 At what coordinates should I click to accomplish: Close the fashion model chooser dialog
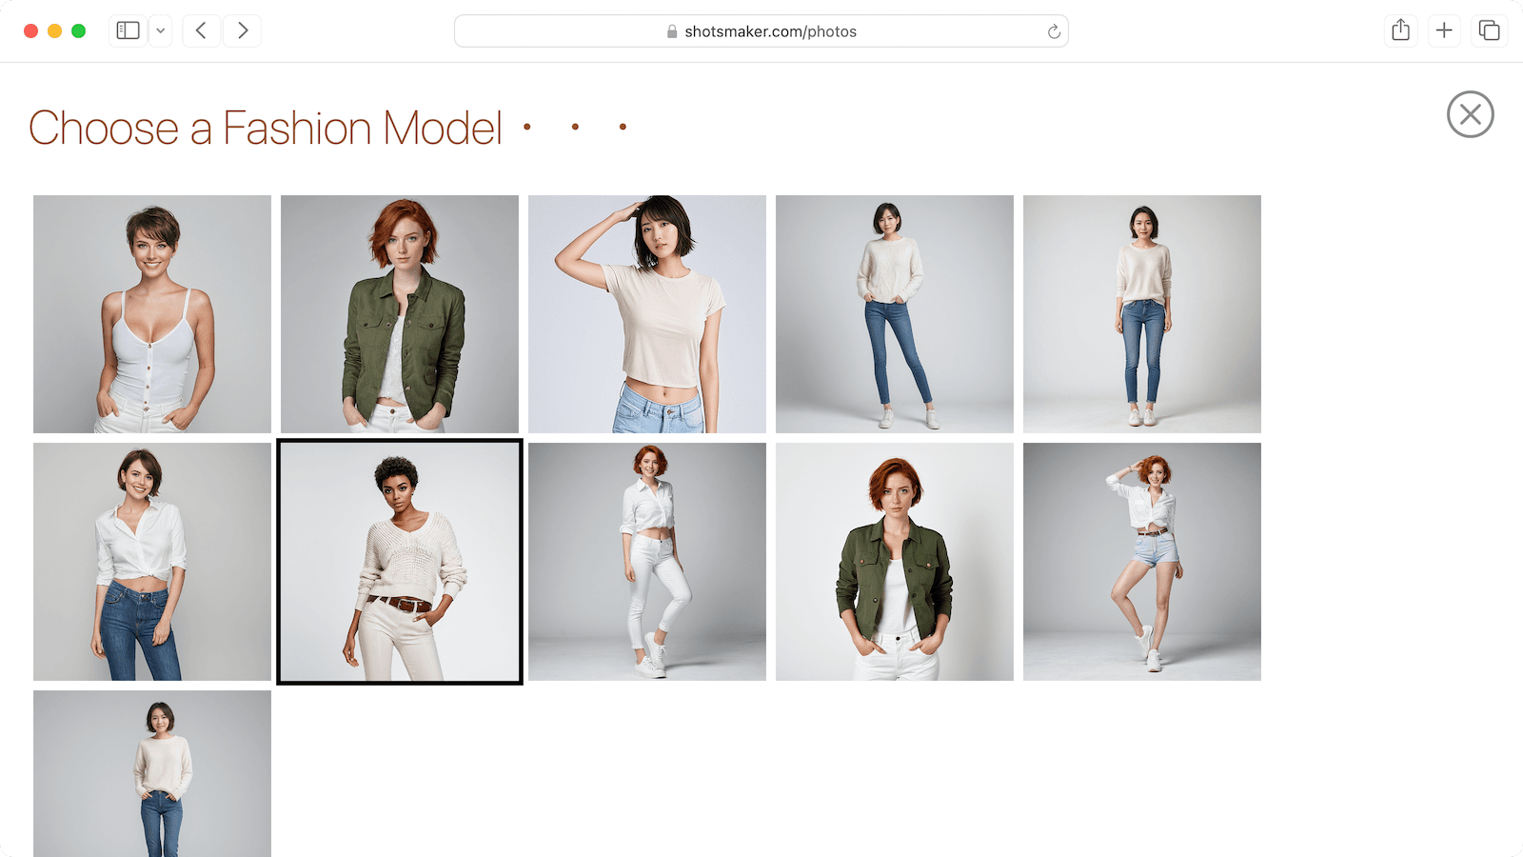pos(1470,114)
